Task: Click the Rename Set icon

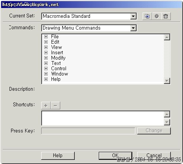Action: [157, 16]
